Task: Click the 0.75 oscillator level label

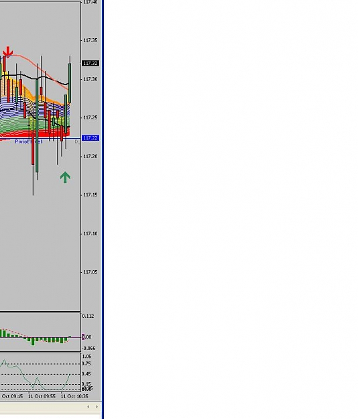Action: (86, 363)
